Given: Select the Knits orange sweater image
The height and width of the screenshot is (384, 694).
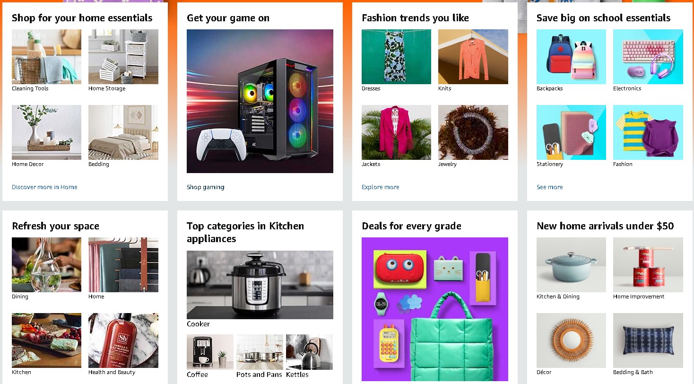Looking at the screenshot, I should tap(473, 57).
